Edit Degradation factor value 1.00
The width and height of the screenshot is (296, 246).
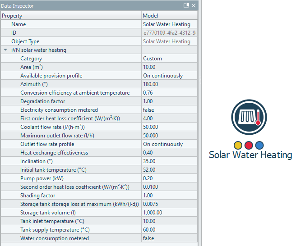(170, 101)
